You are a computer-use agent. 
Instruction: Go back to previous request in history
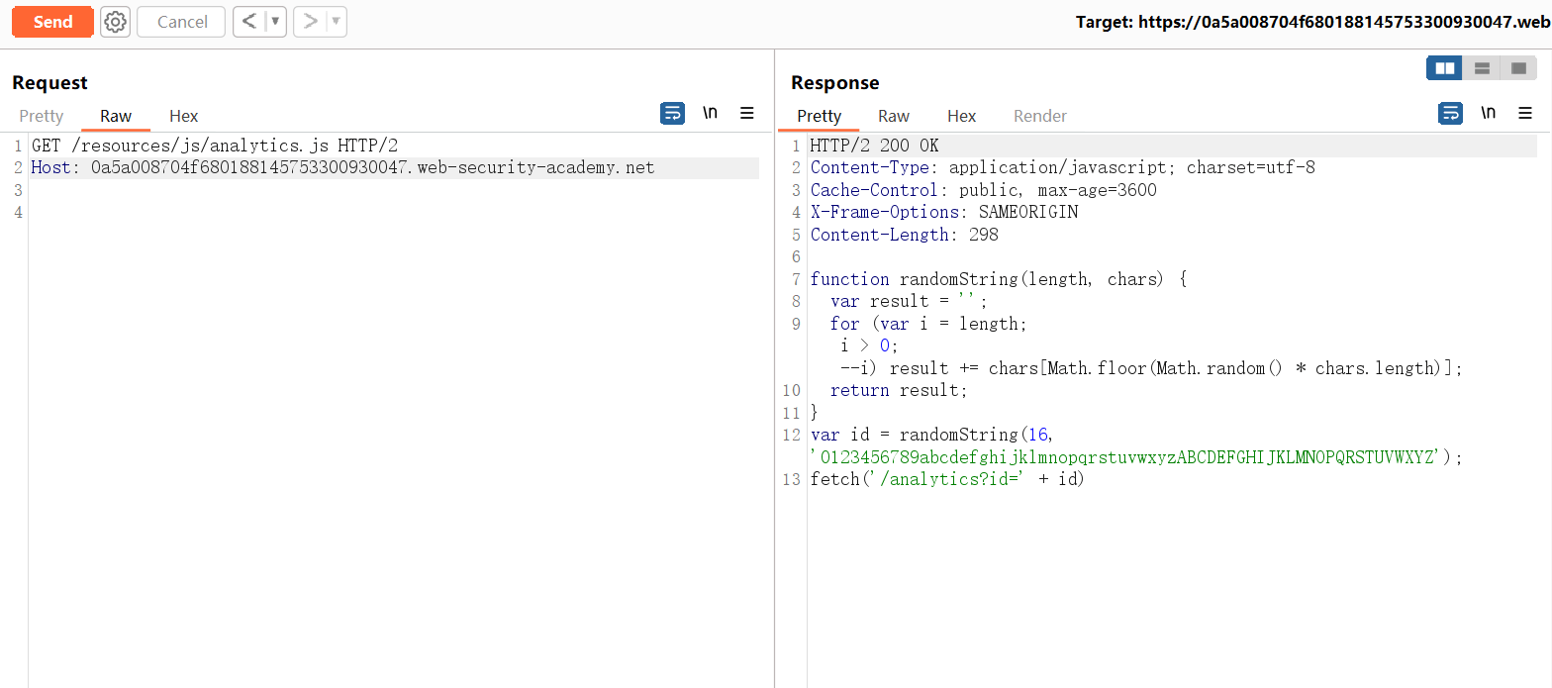pyautogui.click(x=249, y=22)
